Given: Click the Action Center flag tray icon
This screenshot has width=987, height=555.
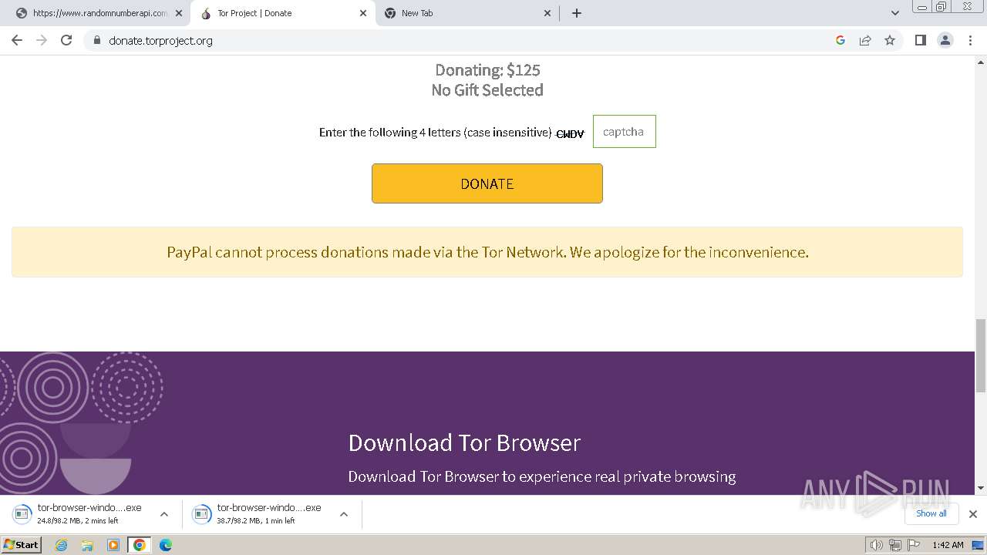Looking at the screenshot, I should click(x=914, y=545).
